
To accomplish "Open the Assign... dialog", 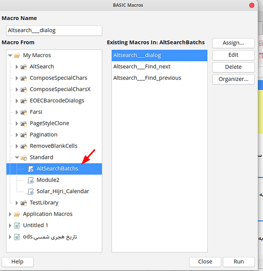I will point(233,43).
